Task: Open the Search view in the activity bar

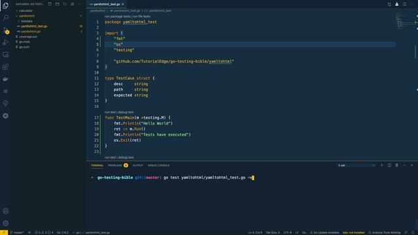Action: [5, 18]
